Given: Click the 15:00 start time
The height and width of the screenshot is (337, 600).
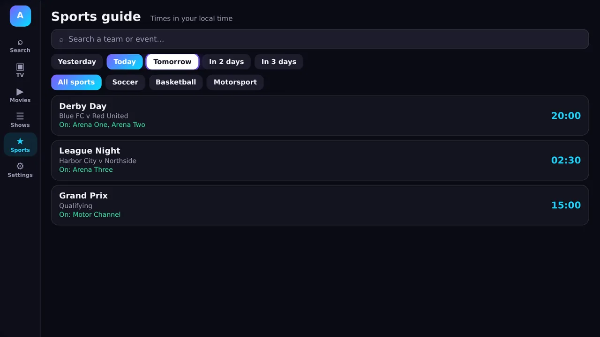Looking at the screenshot, I should (566, 205).
